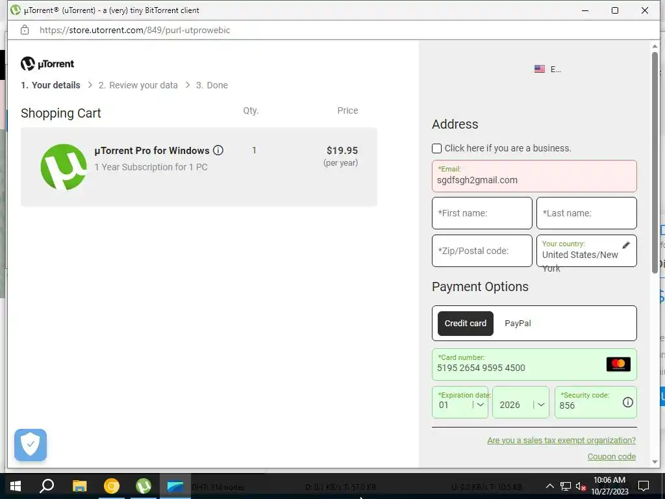Click the '2. Review your data' step
The image size is (665, 499).
click(x=138, y=85)
